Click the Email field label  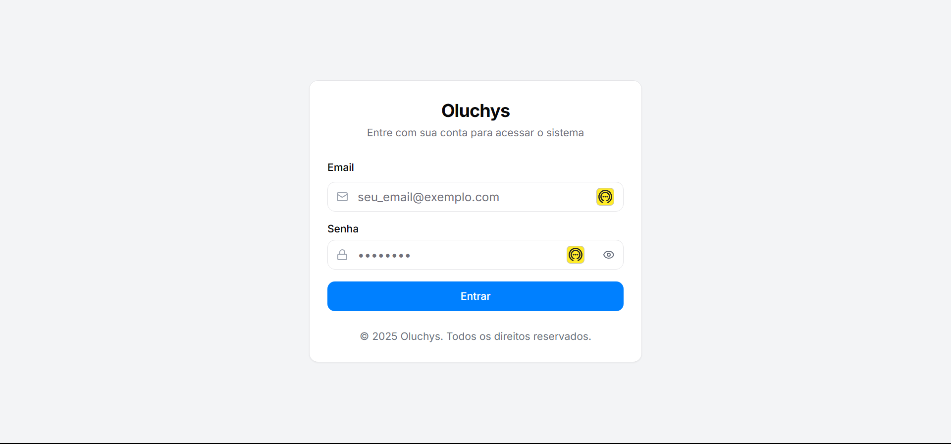point(340,167)
